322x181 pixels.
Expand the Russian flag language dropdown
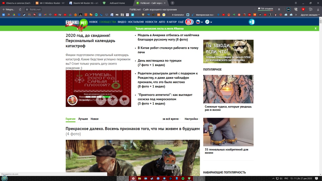199,22
